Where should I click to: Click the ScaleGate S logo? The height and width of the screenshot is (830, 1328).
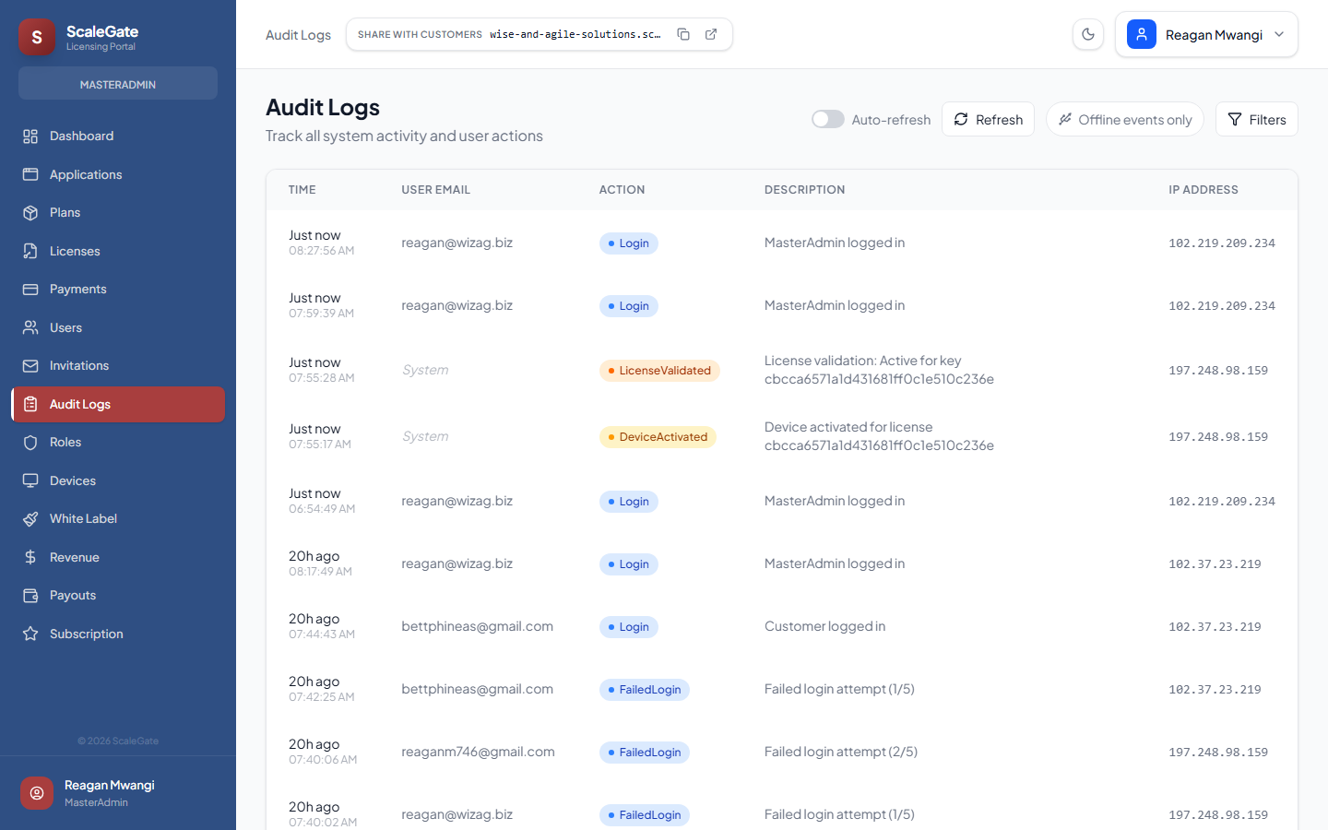(x=37, y=37)
